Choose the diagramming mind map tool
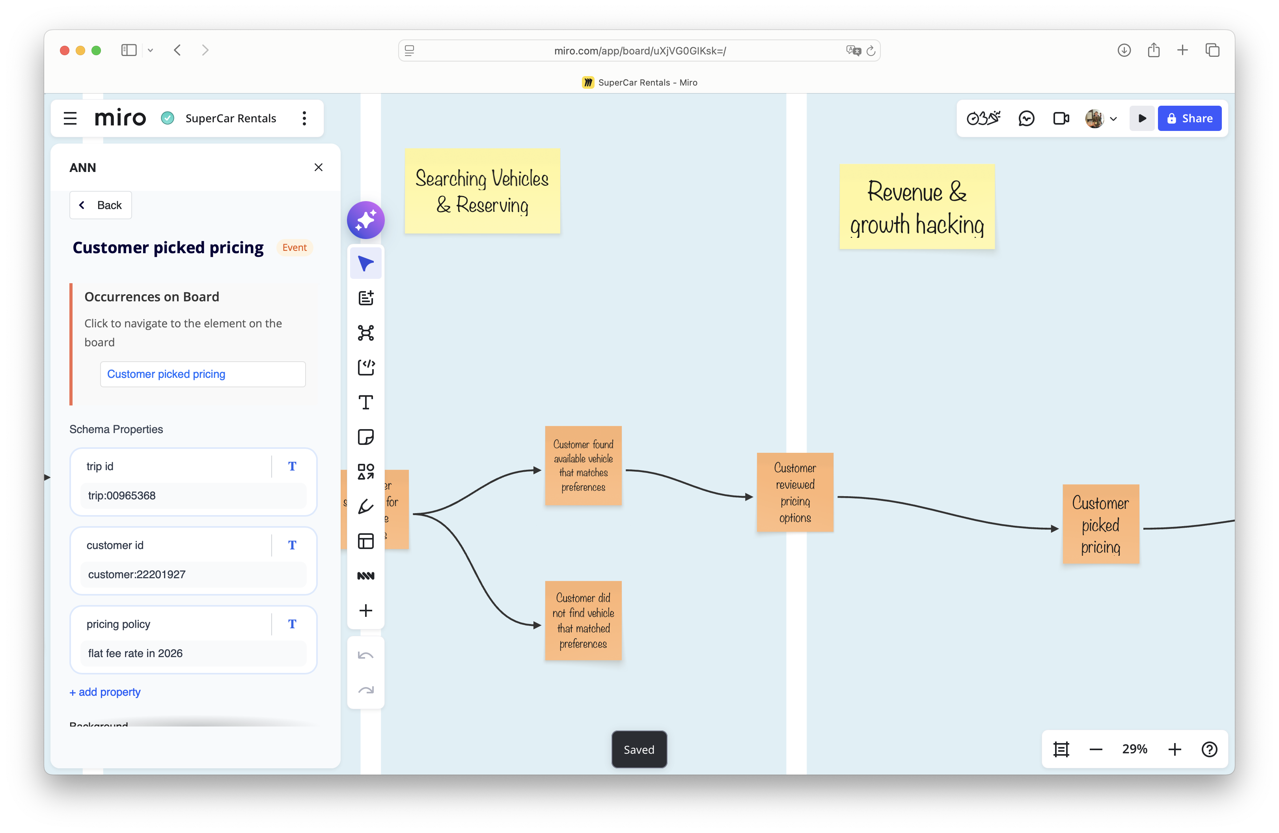Image resolution: width=1279 pixels, height=833 pixels. (x=365, y=333)
